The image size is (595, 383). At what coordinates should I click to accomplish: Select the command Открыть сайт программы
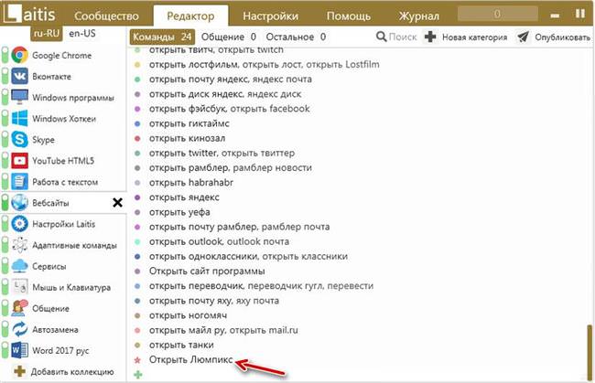click(207, 271)
